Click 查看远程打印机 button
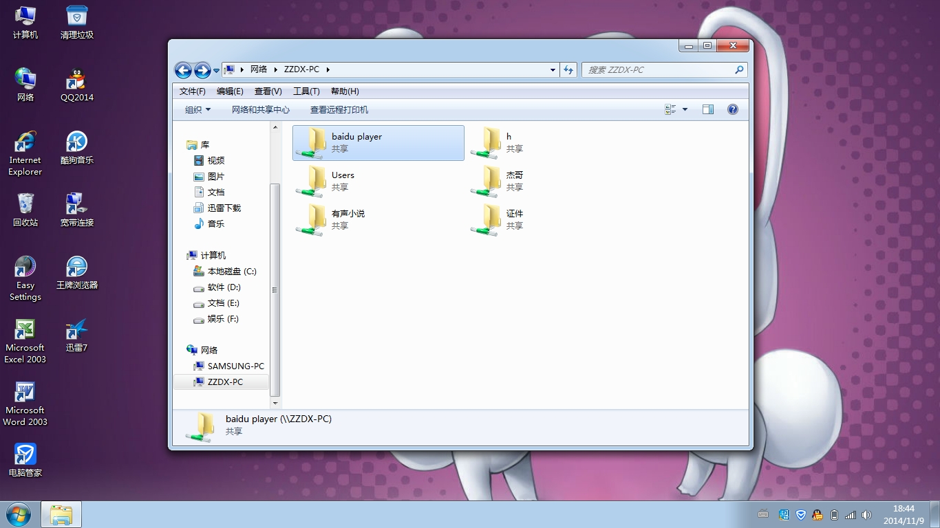940x528 pixels. click(339, 109)
